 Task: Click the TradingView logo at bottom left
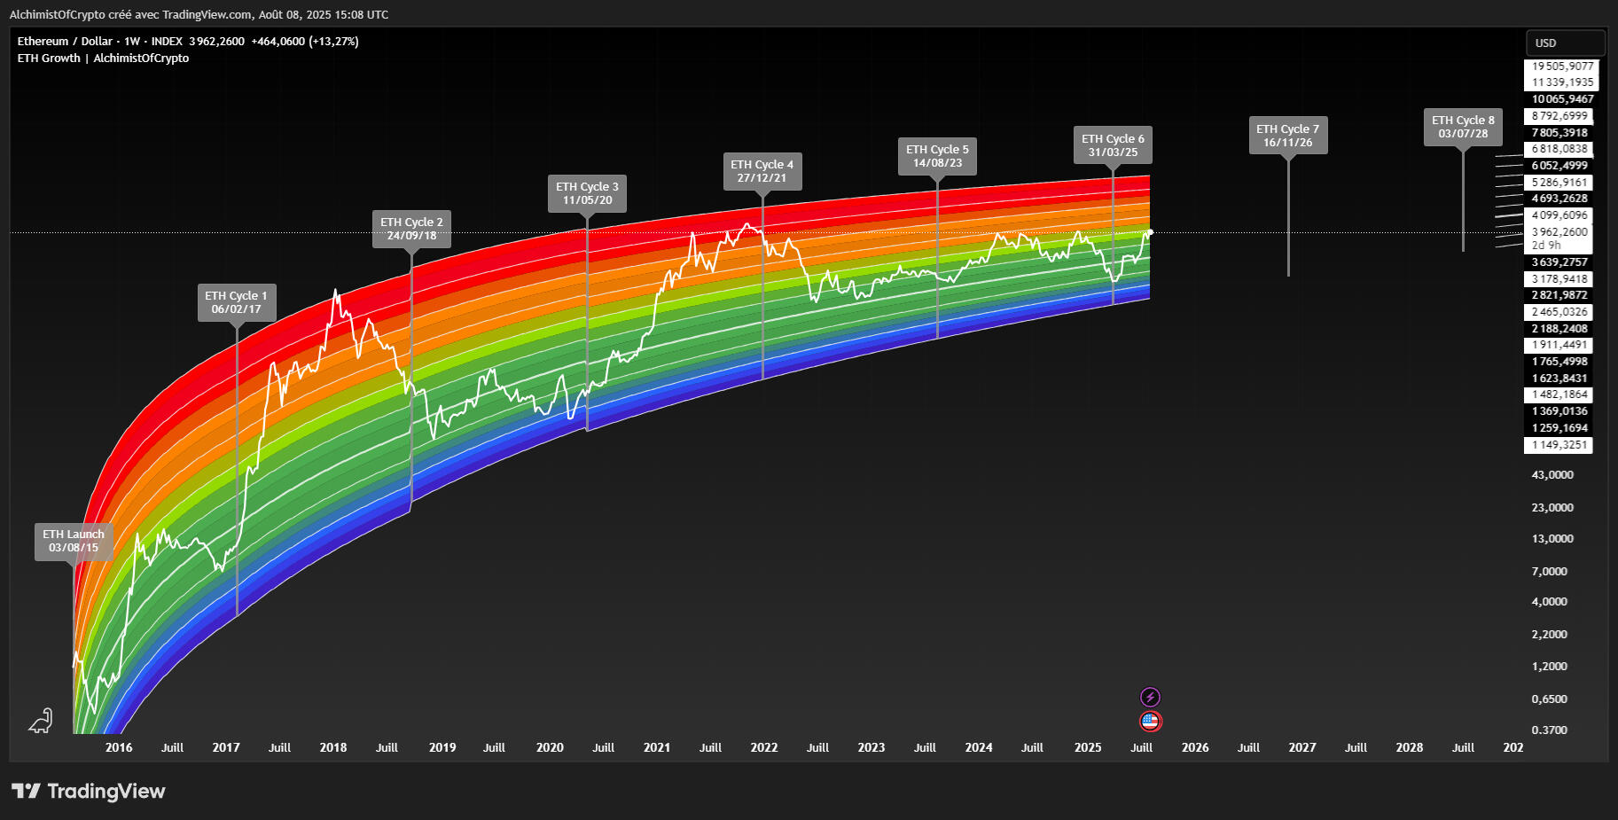click(89, 791)
